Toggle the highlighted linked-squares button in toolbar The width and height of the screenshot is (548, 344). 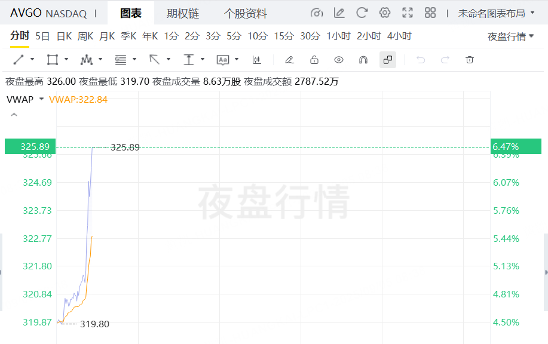tap(387, 60)
